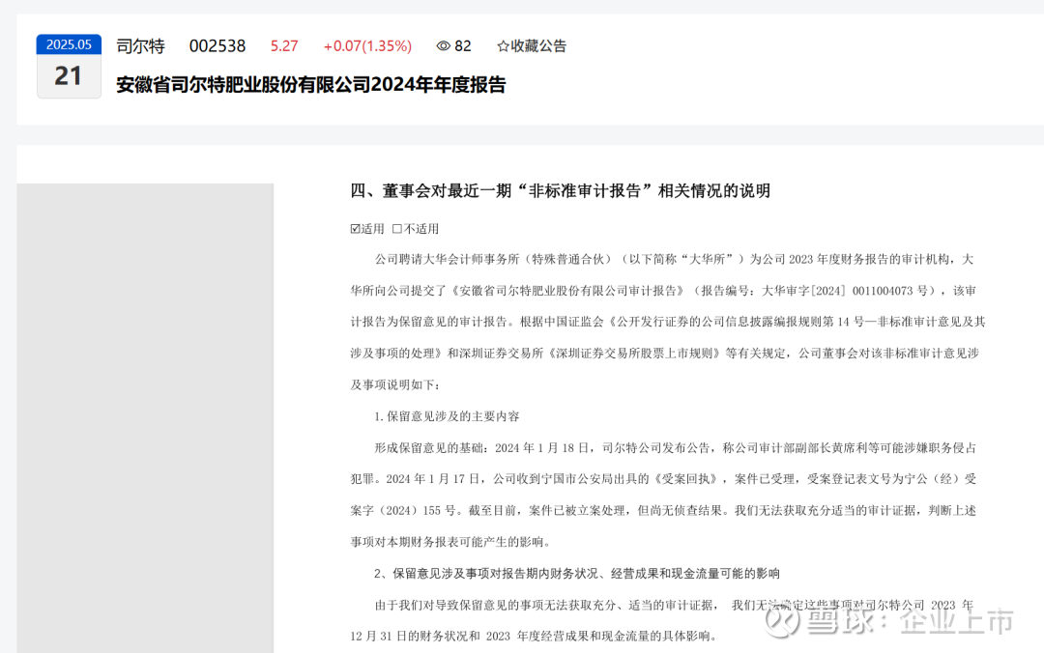Open the 司尔特 stock name link
This screenshot has width=1044, height=653.
coord(140,46)
